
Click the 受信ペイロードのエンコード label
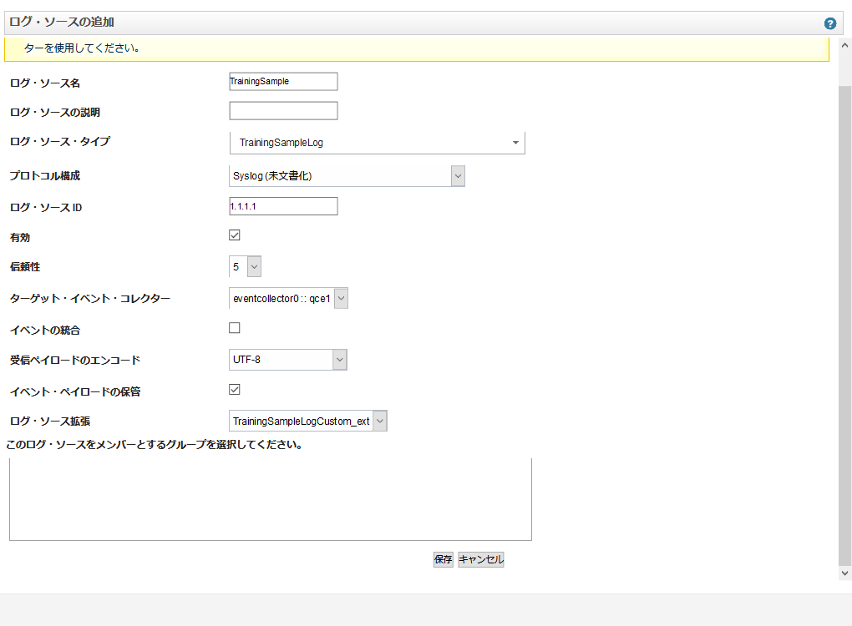(75, 360)
